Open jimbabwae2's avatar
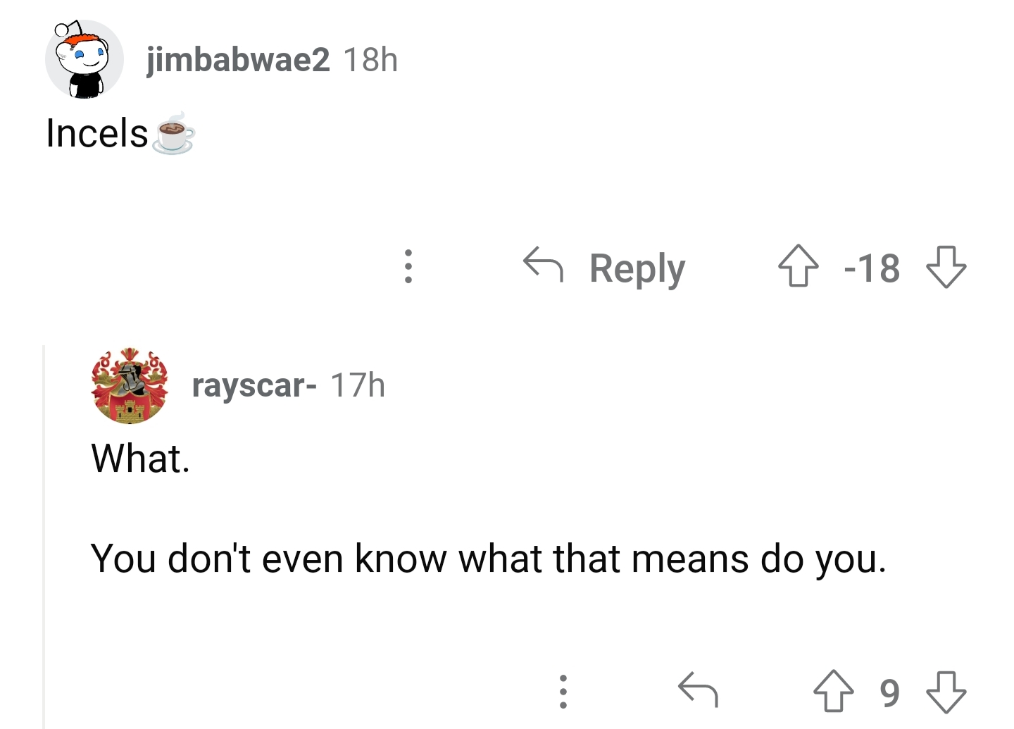Screen dimensions: 1014x729 (84, 60)
